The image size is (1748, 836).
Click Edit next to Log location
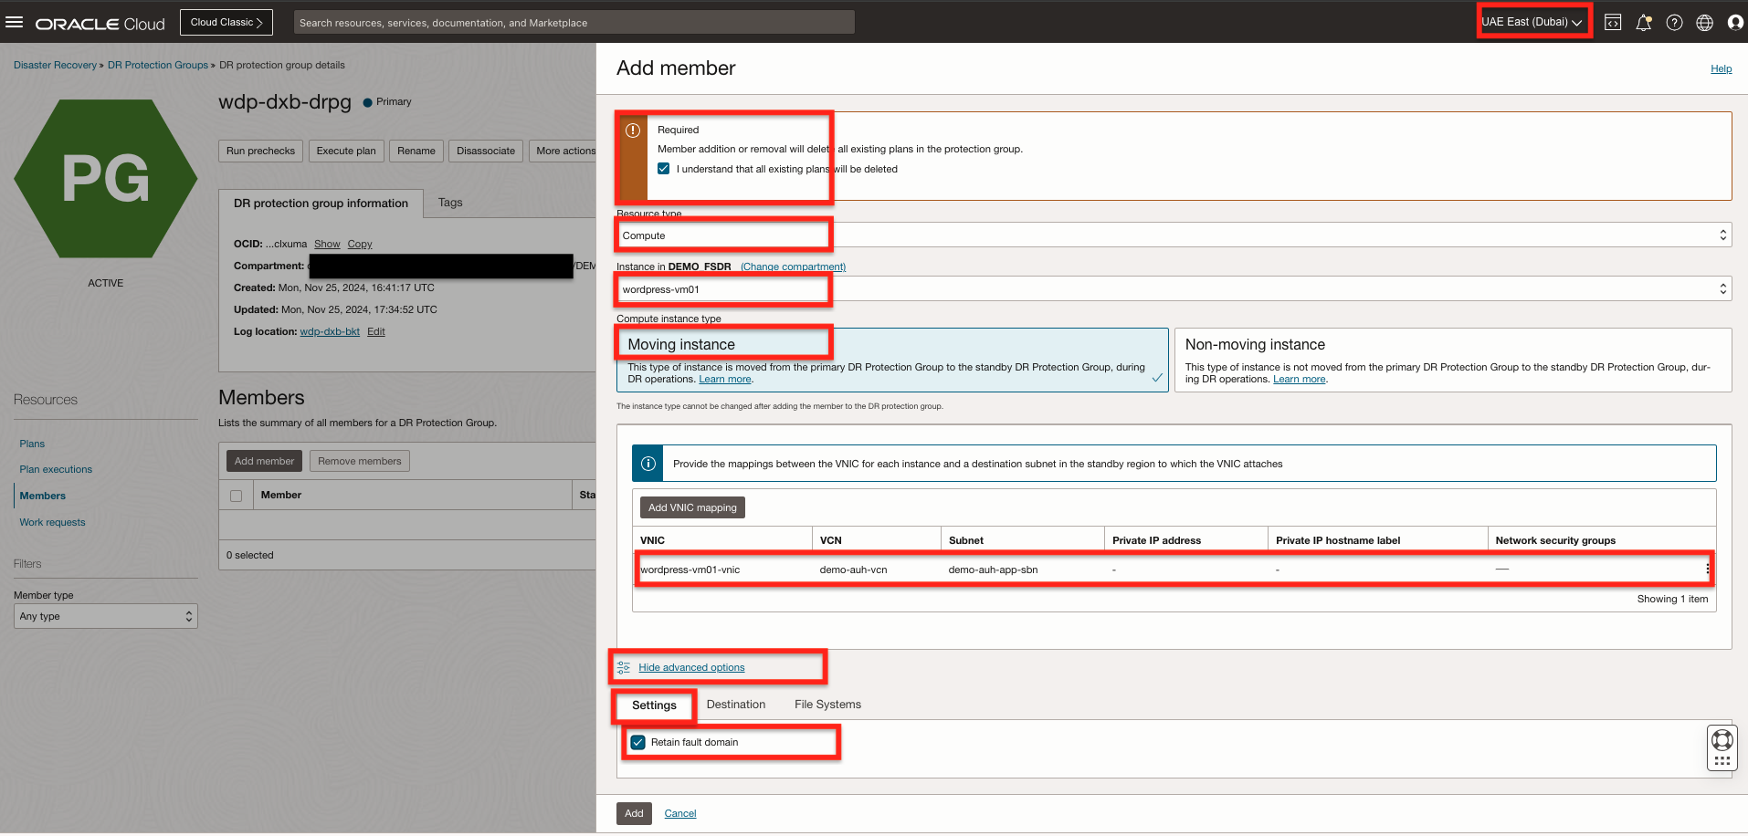pos(376,331)
